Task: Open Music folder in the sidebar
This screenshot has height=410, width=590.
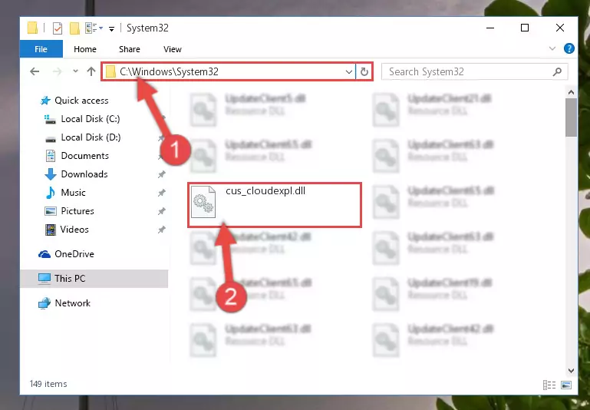Action: pos(73,193)
